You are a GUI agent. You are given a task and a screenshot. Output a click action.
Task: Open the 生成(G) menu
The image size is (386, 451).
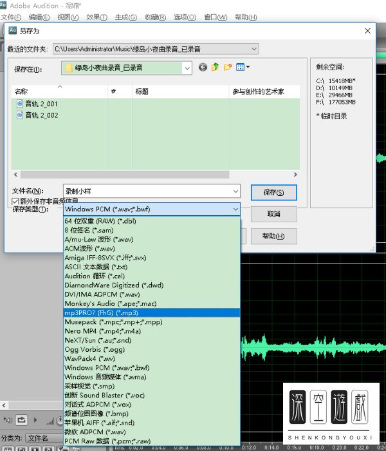(x=126, y=17)
